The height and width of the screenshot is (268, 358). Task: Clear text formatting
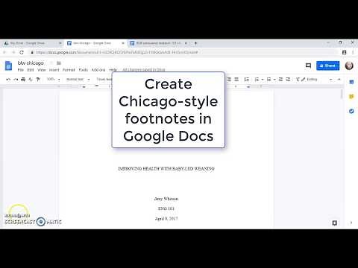[298, 80]
